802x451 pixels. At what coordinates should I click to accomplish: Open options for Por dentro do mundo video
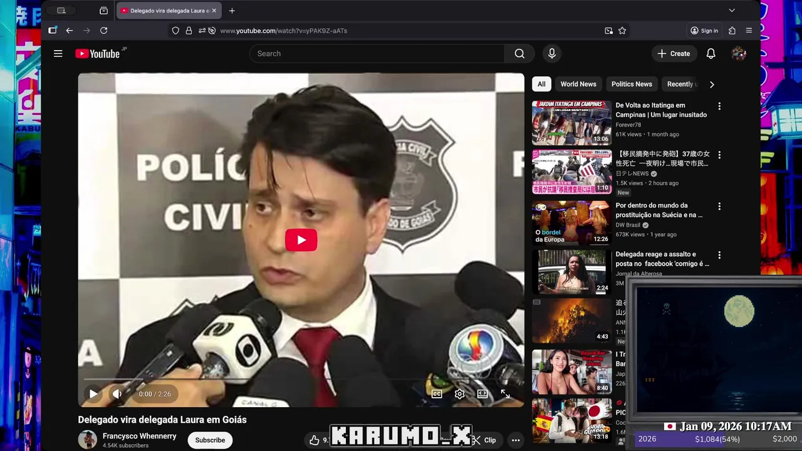tap(719, 206)
